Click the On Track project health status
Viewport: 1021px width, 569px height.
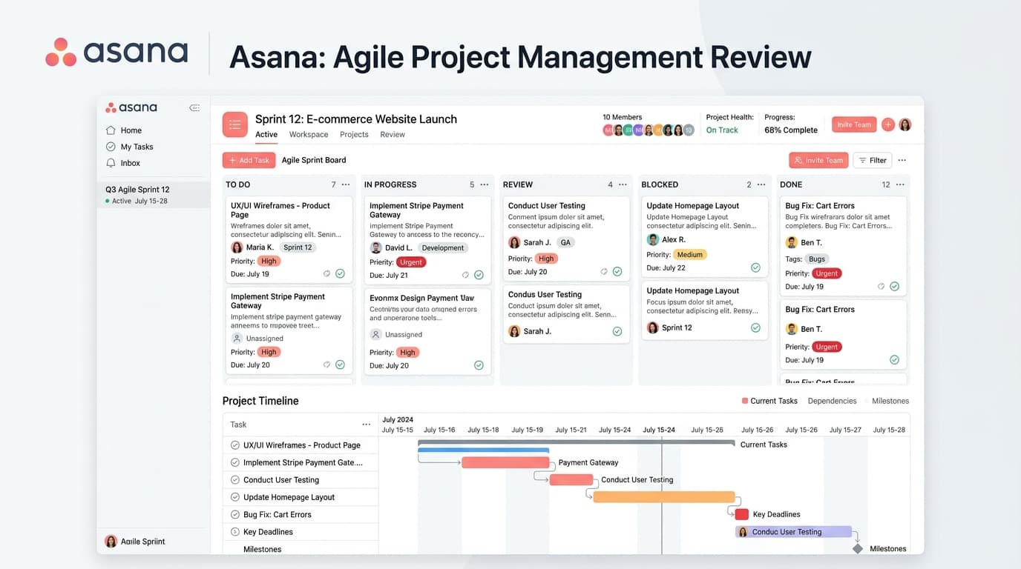click(x=722, y=130)
